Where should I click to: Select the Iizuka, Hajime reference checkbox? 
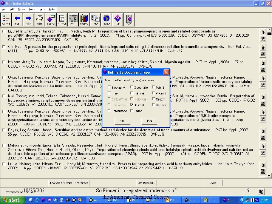[4, 164]
